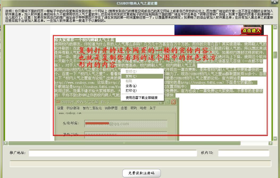Click the 给大家推荐一个校内网刷人气工具 heading

coord(84,40)
